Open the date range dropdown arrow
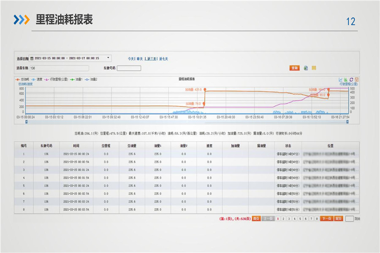The width and height of the screenshot is (380, 253). pyautogui.click(x=108, y=58)
